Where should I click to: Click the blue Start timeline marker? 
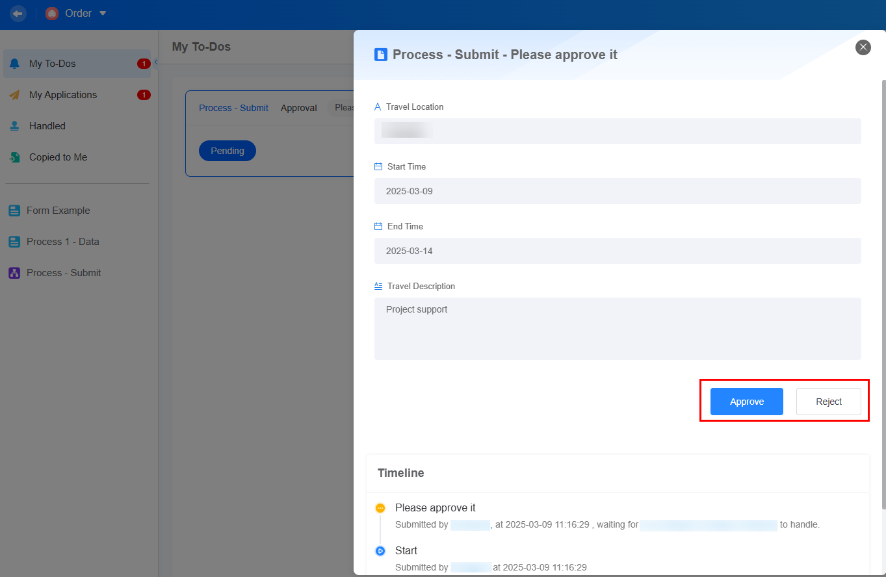coord(380,551)
